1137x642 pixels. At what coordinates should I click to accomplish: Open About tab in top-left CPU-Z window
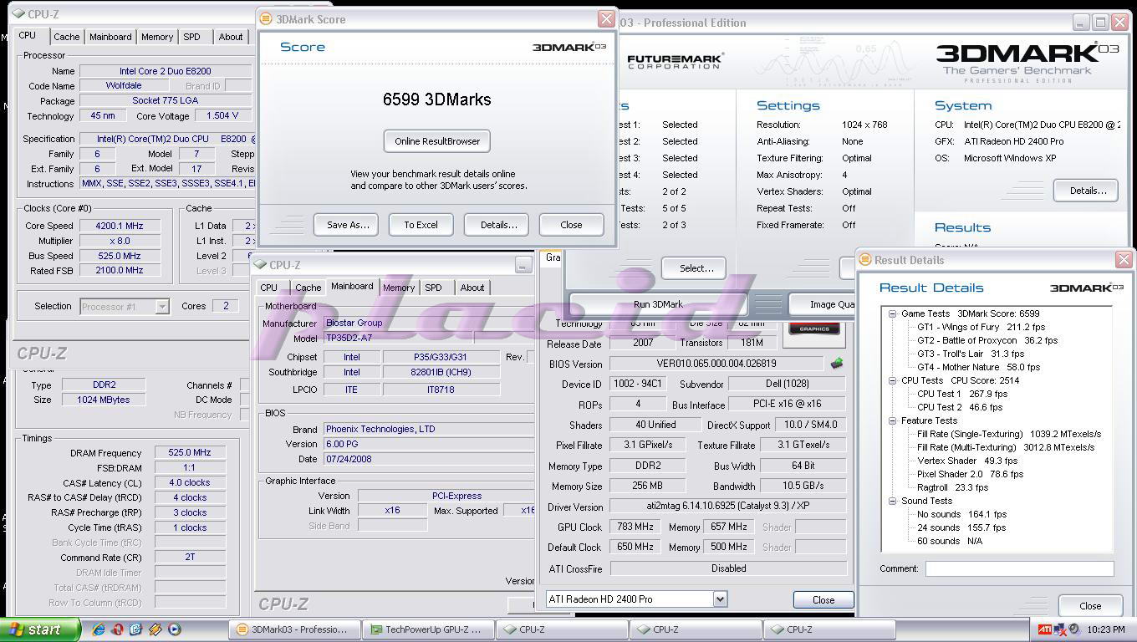point(231,37)
